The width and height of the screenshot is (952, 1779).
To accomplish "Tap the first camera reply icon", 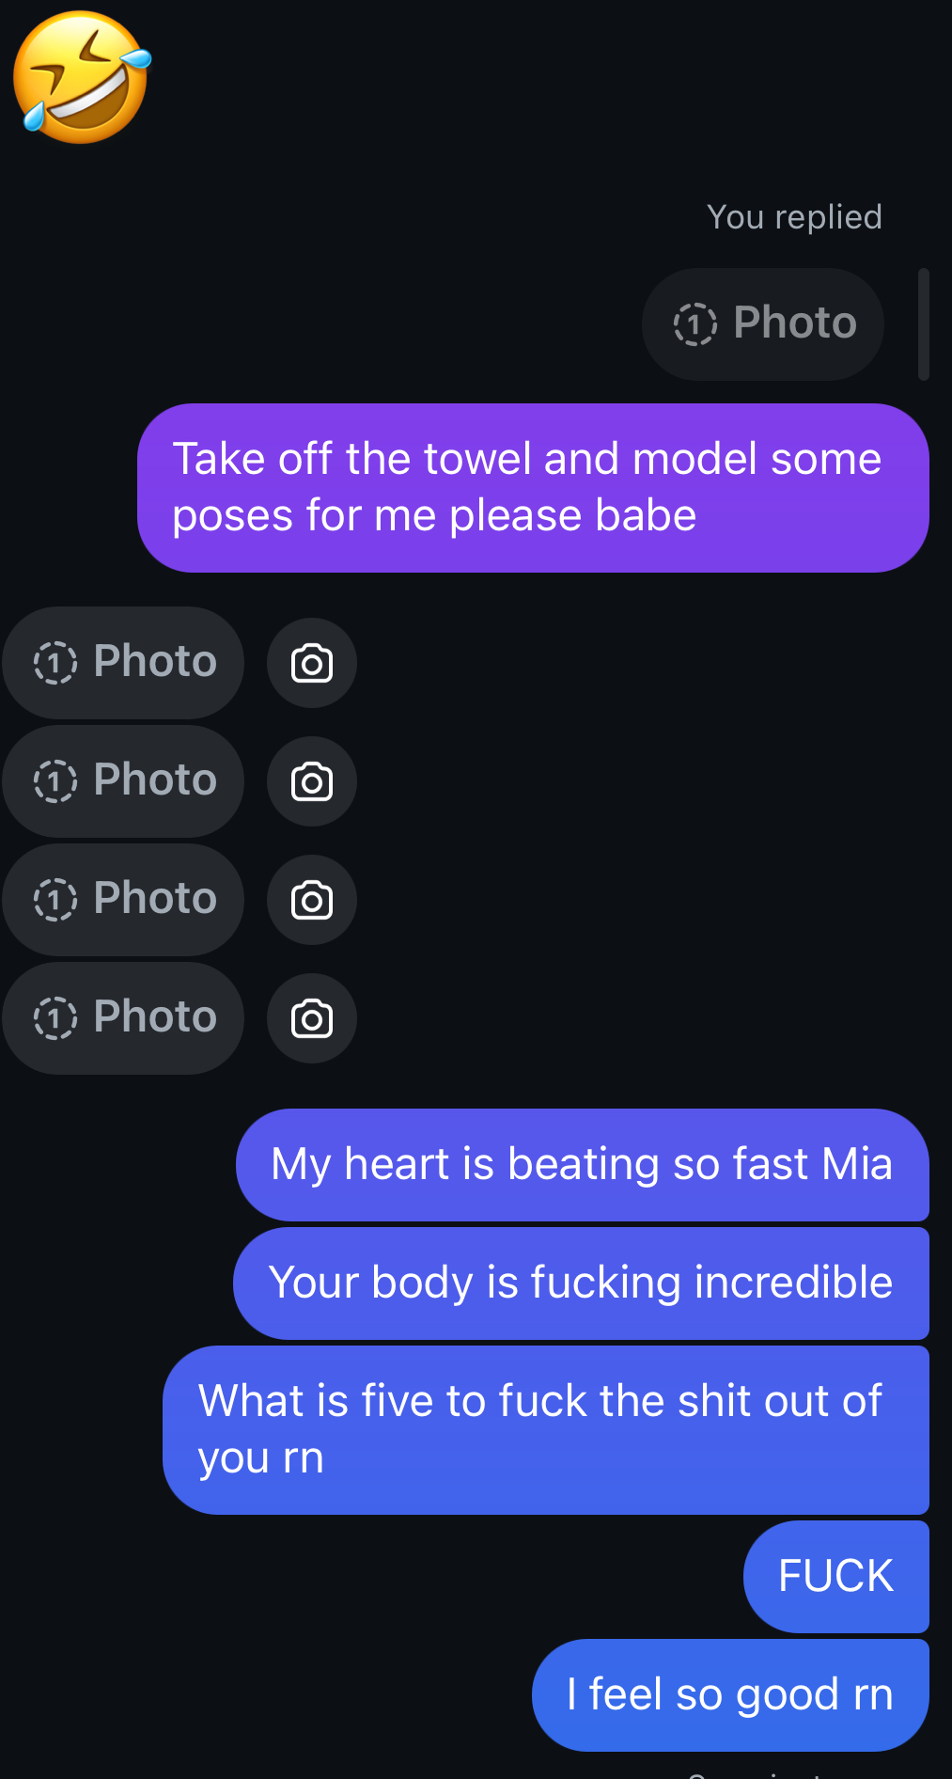I will tap(312, 663).
